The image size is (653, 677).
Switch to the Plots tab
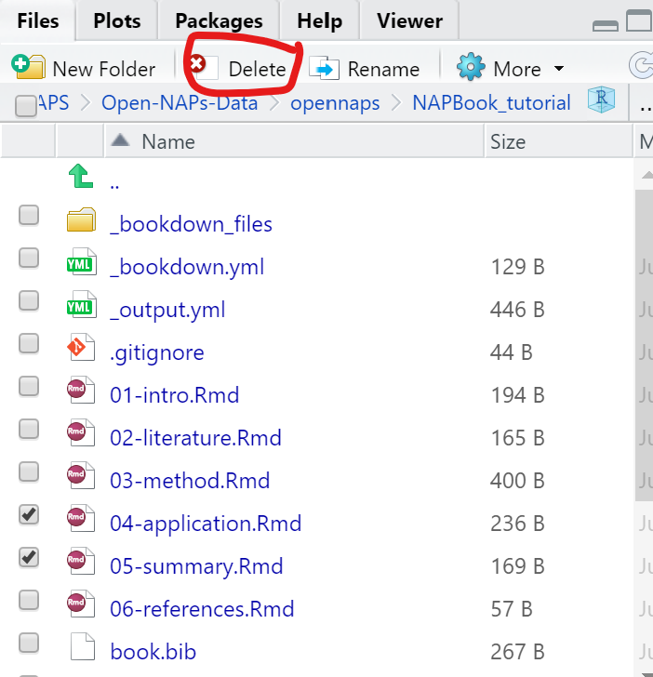[x=116, y=20]
